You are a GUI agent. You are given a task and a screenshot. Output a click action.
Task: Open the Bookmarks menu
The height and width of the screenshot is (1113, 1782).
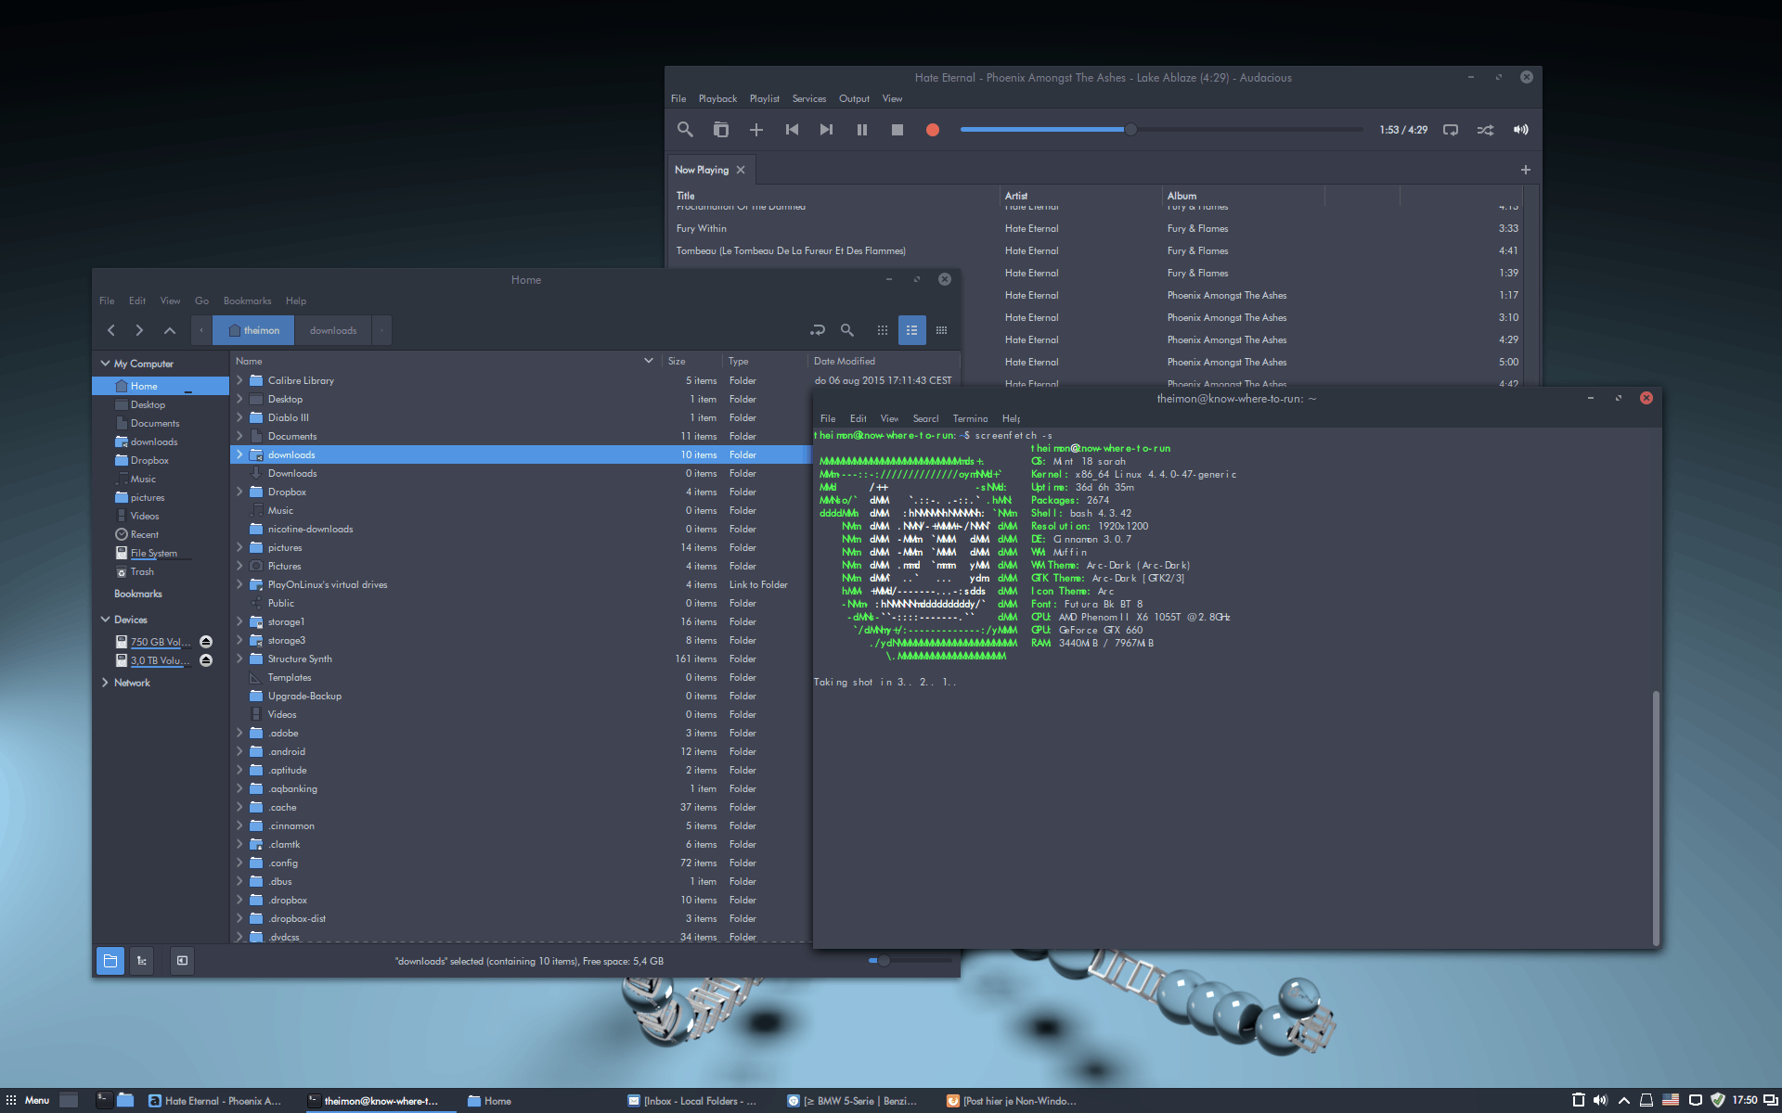247,301
